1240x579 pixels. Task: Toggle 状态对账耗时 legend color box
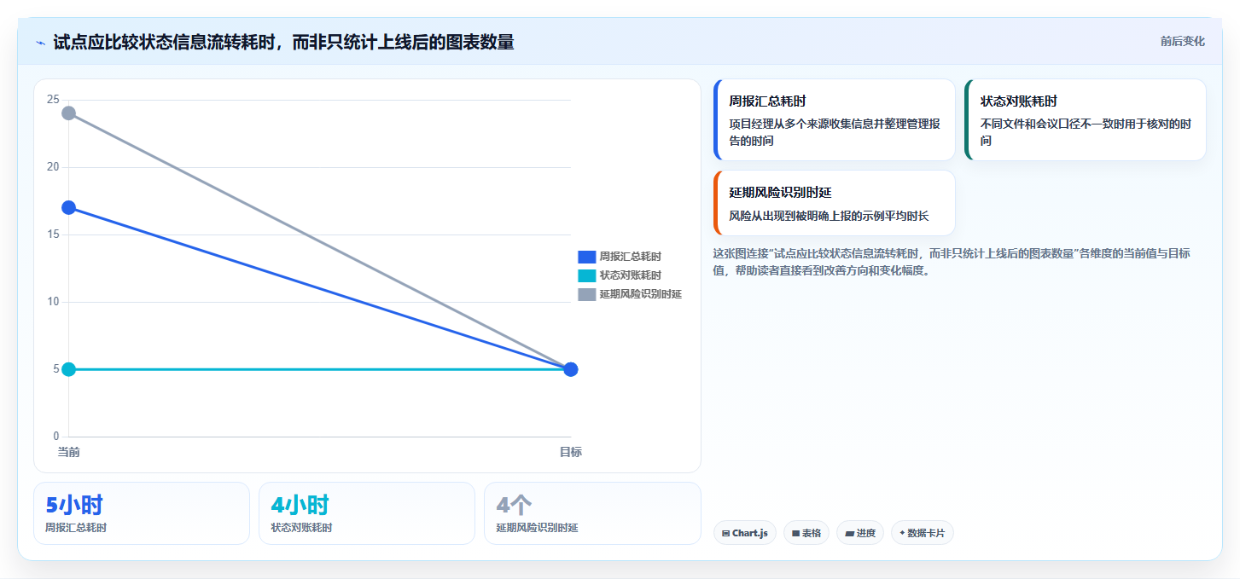[x=586, y=275]
